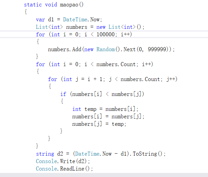Click 'Console.Write(d2);' line

63,161
